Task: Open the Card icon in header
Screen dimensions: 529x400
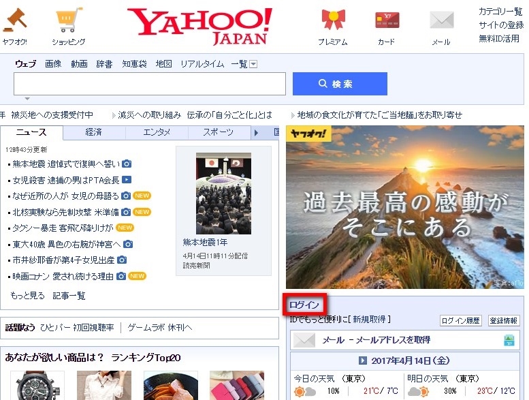Action: (x=386, y=20)
